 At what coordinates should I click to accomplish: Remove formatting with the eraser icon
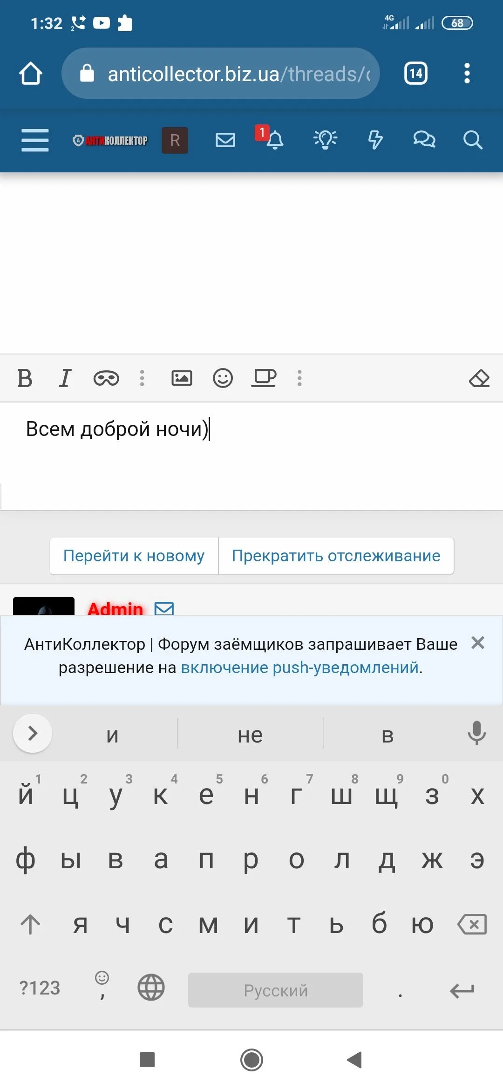pyautogui.click(x=479, y=378)
